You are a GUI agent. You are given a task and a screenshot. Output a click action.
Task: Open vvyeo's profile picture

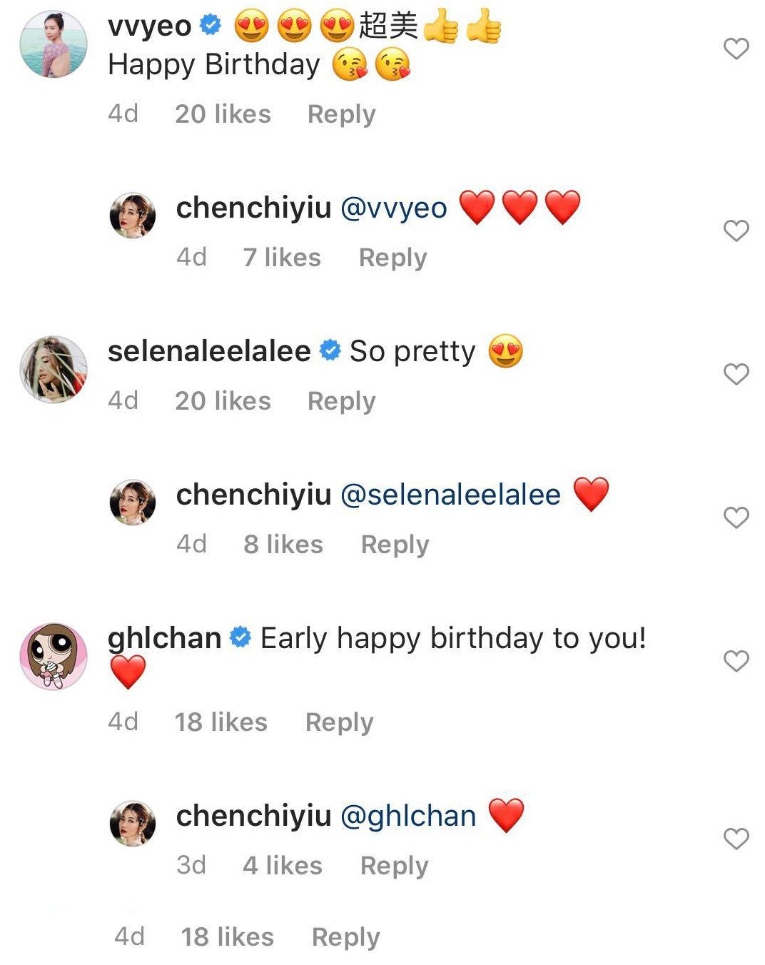54,44
